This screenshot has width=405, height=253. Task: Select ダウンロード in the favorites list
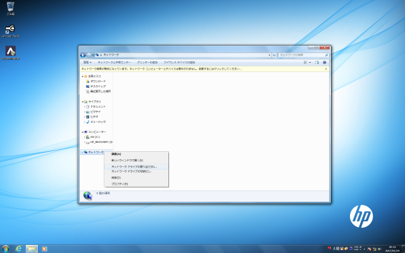[97, 81]
